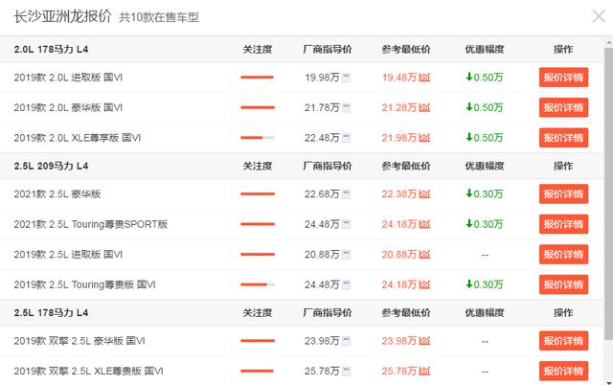Open model 2019款 2.0L XLE尊享版 国VI

78,138
